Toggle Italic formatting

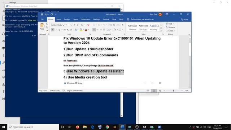tap(56, 30)
